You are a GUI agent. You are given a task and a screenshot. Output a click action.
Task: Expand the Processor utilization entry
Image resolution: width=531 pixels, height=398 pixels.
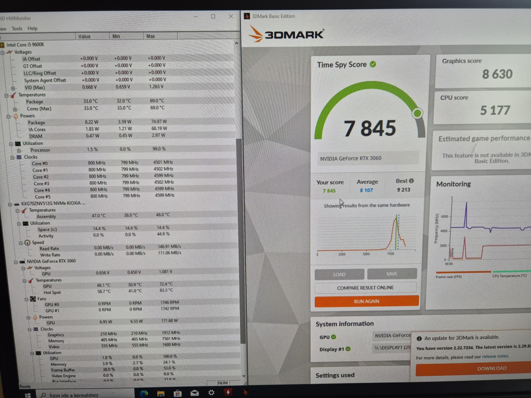coord(19,151)
